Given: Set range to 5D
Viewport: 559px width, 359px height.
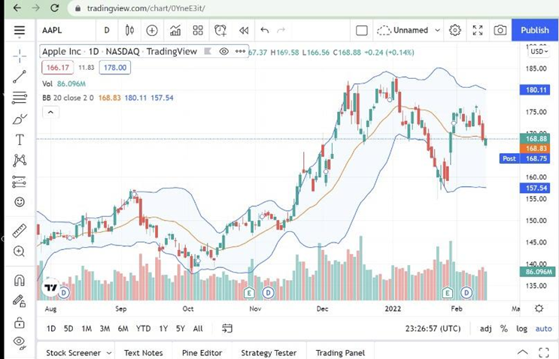Looking at the screenshot, I should (68, 328).
